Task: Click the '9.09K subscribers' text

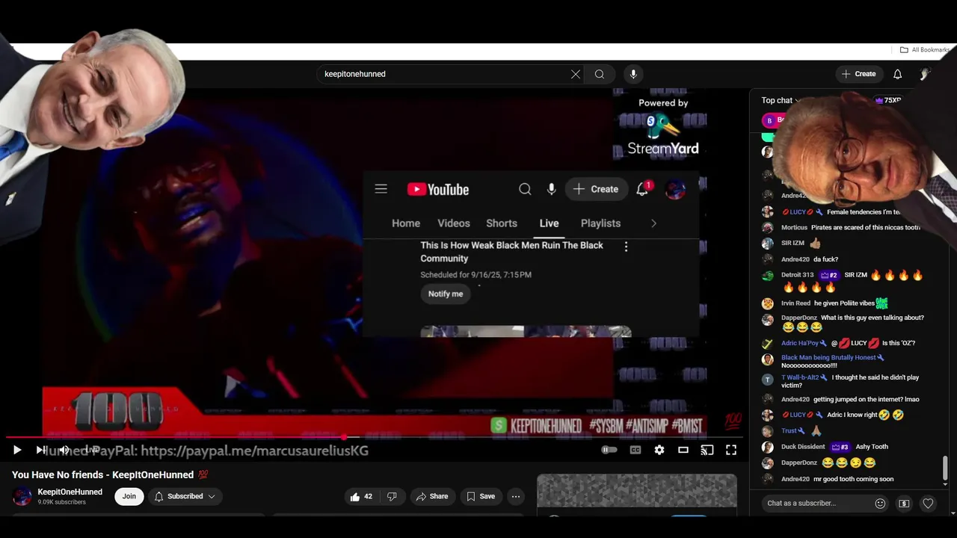Action: click(62, 502)
